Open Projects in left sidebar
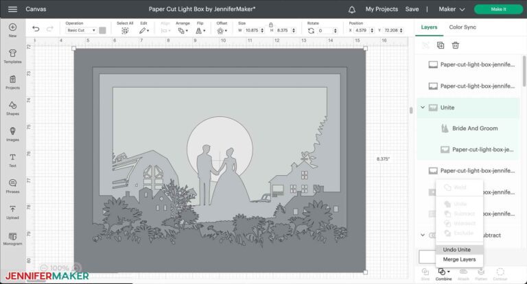Screen dimensions: 527x284 pos(12,82)
